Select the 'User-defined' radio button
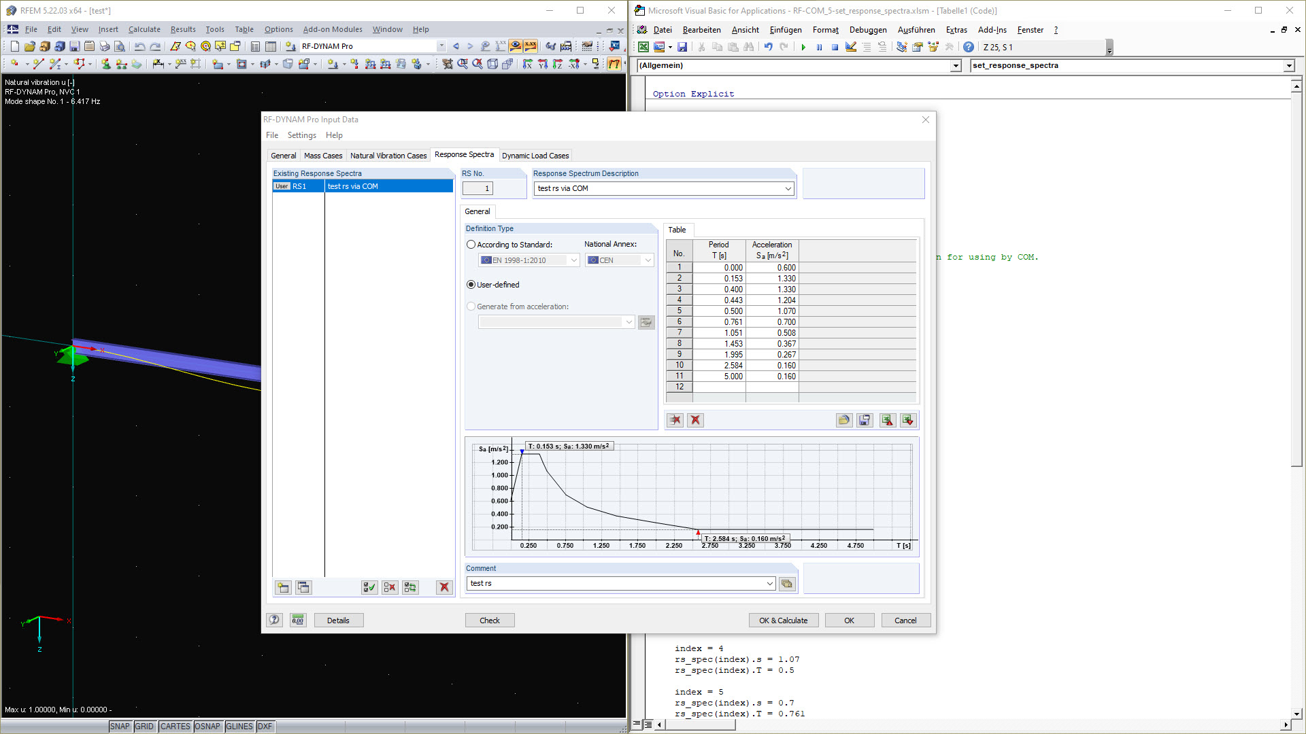Image resolution: width=1306 pixels, height=734 pixels. tap(473, 284)
